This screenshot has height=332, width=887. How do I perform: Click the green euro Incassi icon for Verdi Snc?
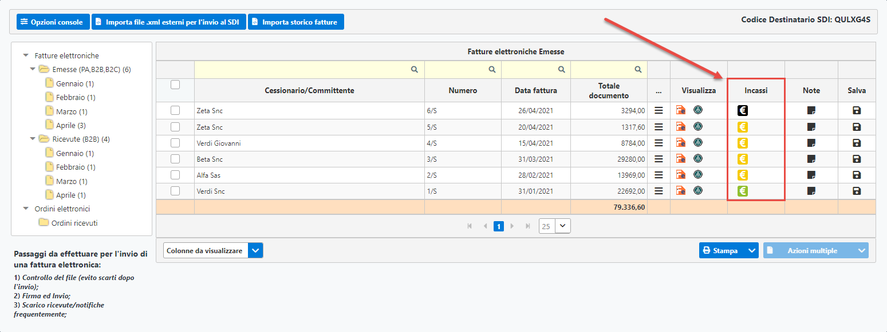(742, 191)
